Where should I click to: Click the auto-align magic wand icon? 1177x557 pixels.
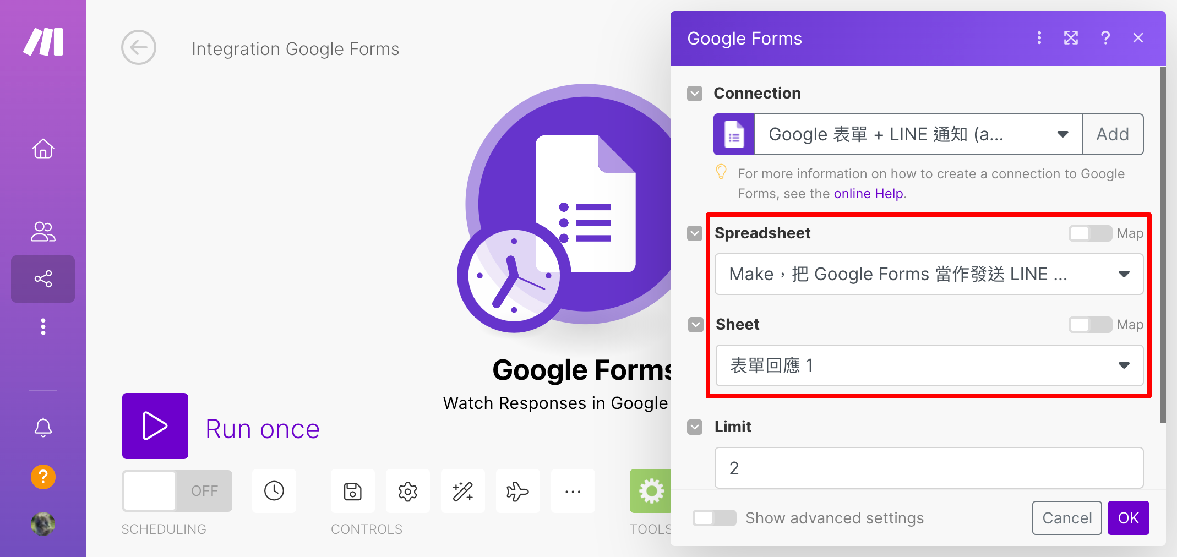point(463,491)
